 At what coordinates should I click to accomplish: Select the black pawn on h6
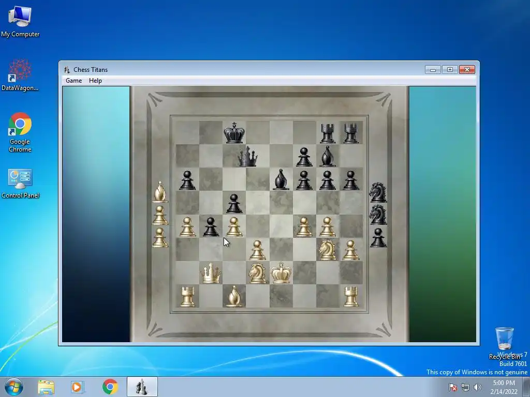351,180
